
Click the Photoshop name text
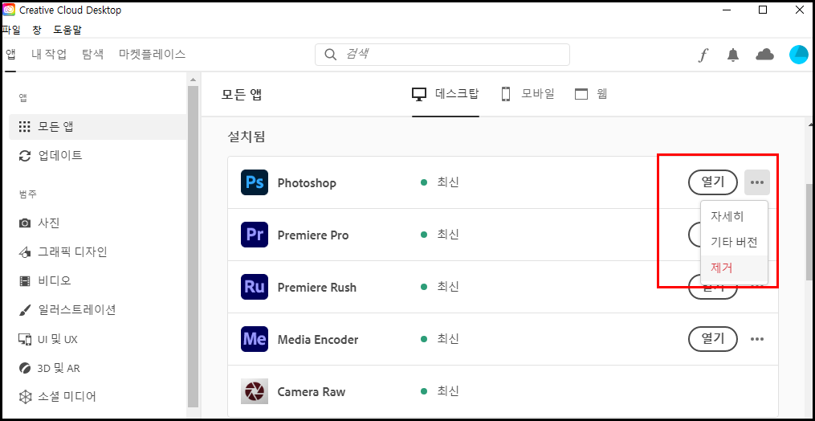pyautogui.click(x=307, y=183)
